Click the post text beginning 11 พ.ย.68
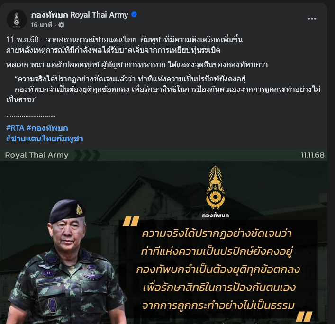335x324 pixels. [x=124, y=45]
